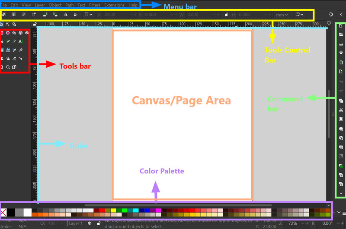Select the Pencil freehand tool
The width and height of the screenshot is (346, 229).
tap(8, 41)
